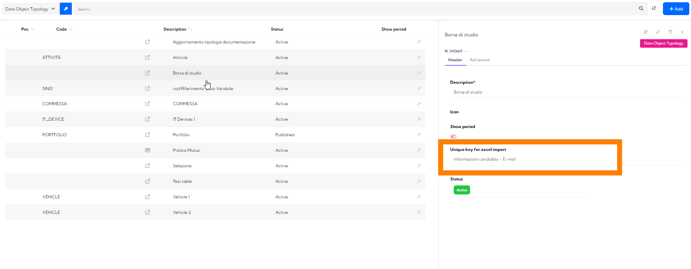Open the Test table row link icon
Image resolution: width=691 pixels, height=269 pixels.
point(148,181)
